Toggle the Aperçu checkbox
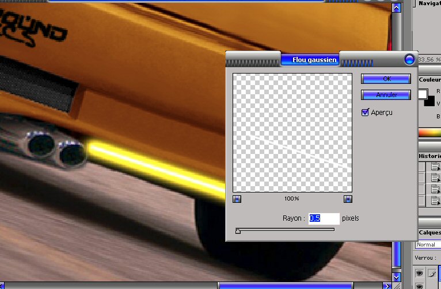This screenshot has height=289, width=441. [x=365, y=113]
